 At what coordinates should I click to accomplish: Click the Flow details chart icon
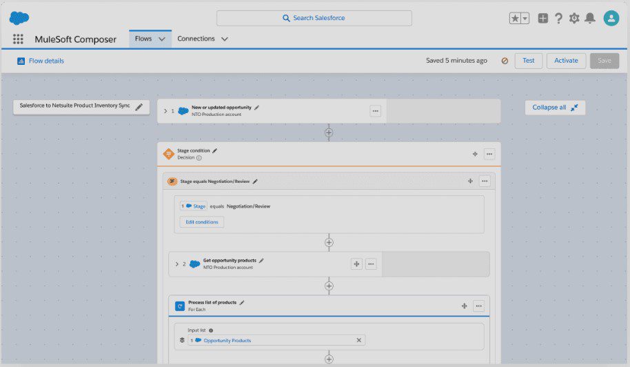pyautogui.click(x=21, y=61)
